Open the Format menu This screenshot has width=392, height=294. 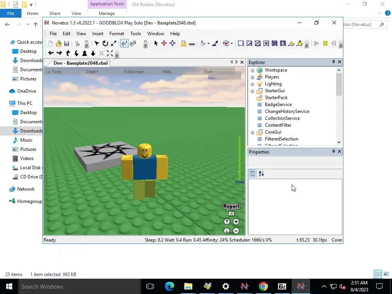116,34
